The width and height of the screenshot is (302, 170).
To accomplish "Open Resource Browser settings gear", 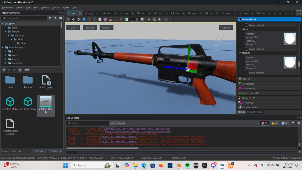I will coord(61,18).
